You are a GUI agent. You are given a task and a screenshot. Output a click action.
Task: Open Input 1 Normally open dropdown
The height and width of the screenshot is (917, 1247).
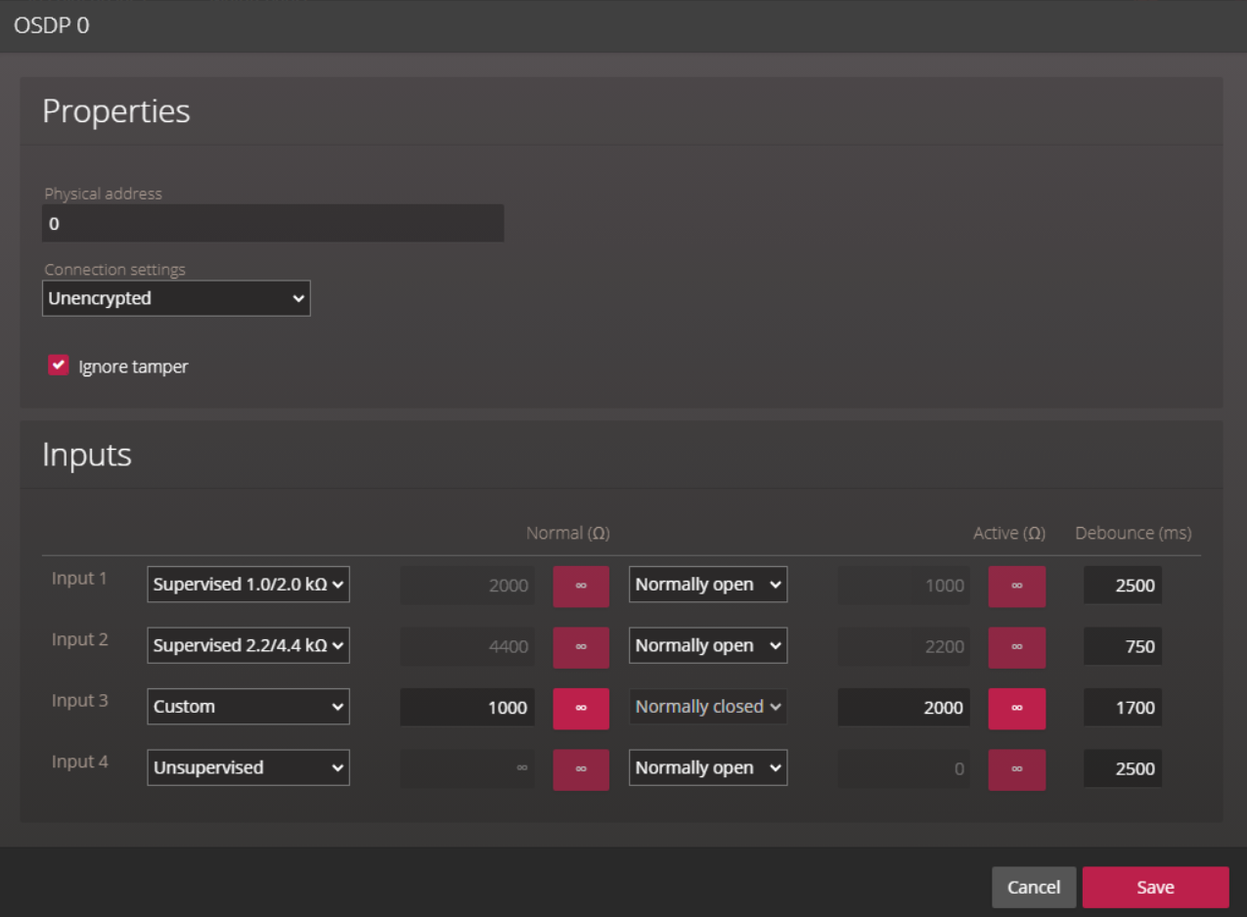pyautogui.click(x=707, y=584)
